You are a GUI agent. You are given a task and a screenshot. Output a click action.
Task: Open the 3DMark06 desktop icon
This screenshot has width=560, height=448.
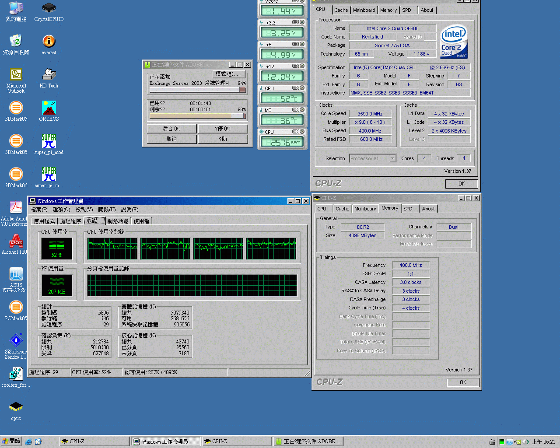click(16, 178)
